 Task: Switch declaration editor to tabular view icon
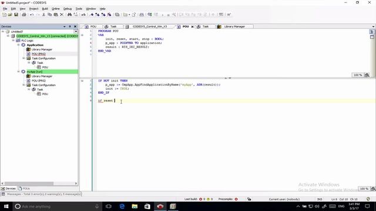[x=372, y=37]
